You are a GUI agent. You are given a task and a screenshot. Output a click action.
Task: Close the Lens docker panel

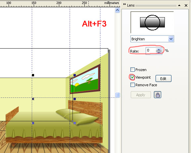click(186, 5)
